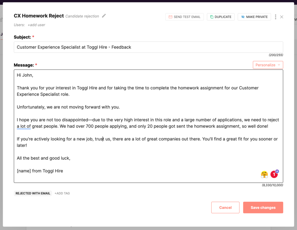This screenshot has width=297, height=230.
Task: Click the pencil icon to edit the template name
Action: click(104, 16)
